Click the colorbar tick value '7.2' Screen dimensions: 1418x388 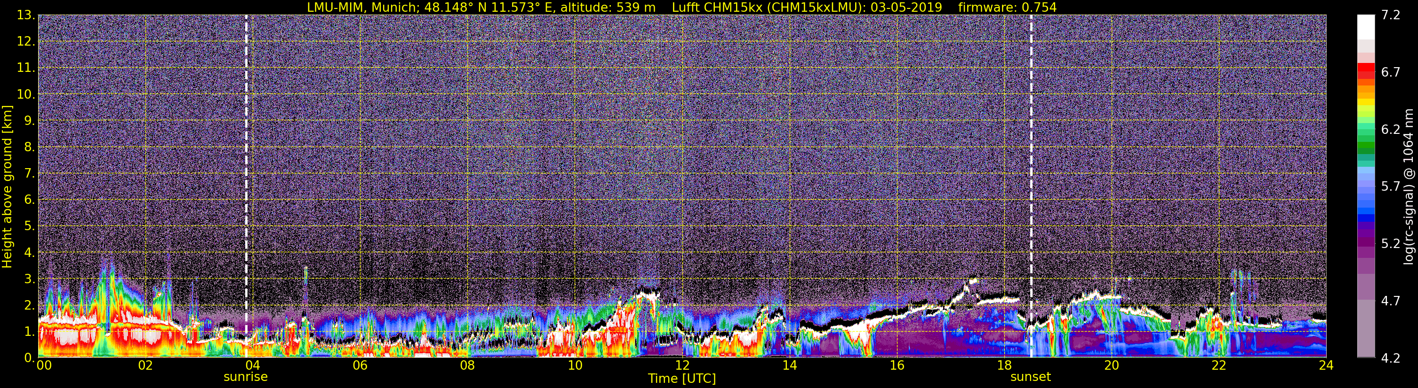[1391, 16]
